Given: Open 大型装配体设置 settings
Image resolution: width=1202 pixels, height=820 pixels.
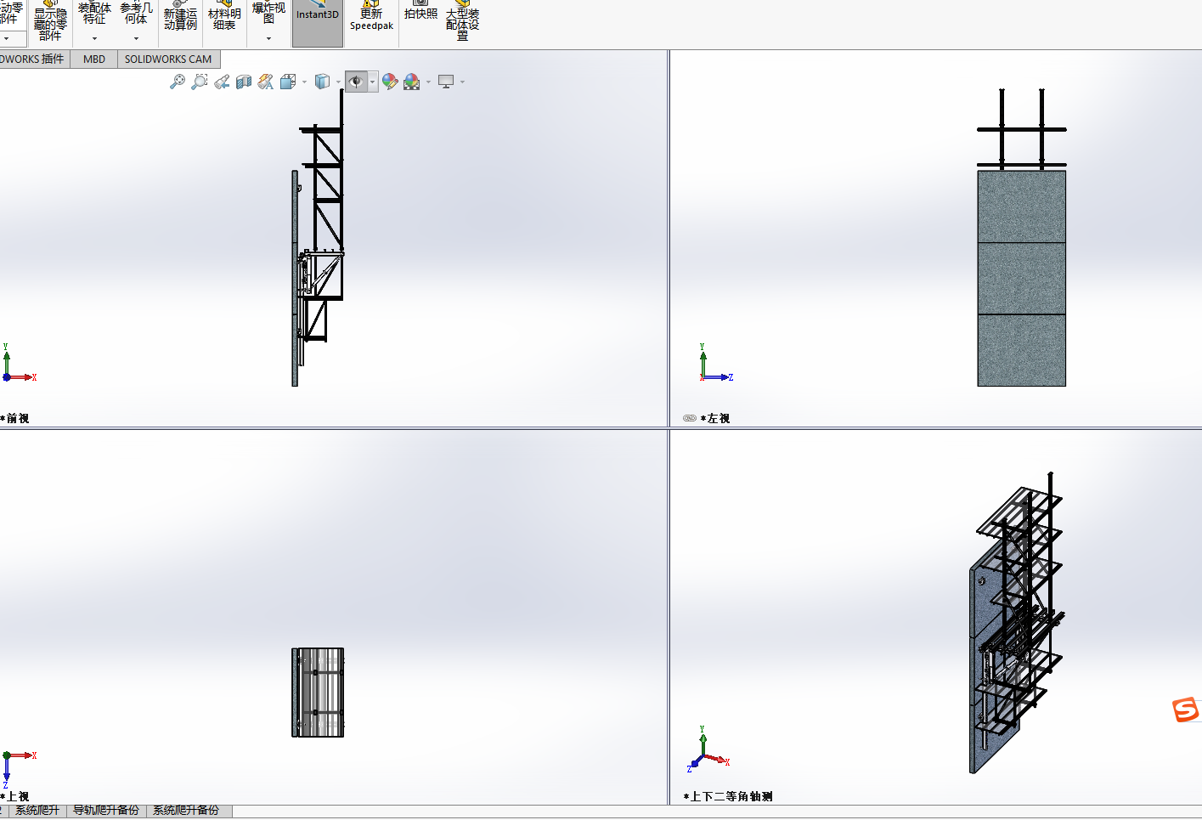Looking at the screenshot, I should tap(462, 20).
